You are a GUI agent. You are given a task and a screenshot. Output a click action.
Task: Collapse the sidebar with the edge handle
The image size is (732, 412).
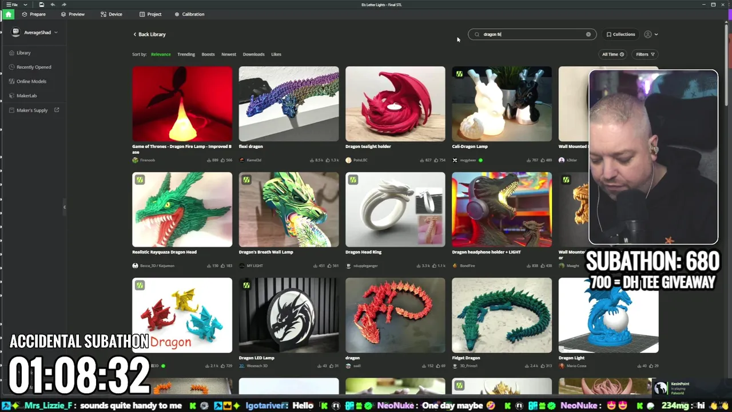(64, 207)
